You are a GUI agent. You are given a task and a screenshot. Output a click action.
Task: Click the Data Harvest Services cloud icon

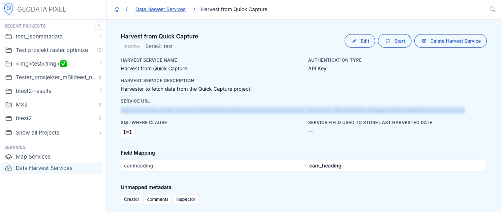9,168
